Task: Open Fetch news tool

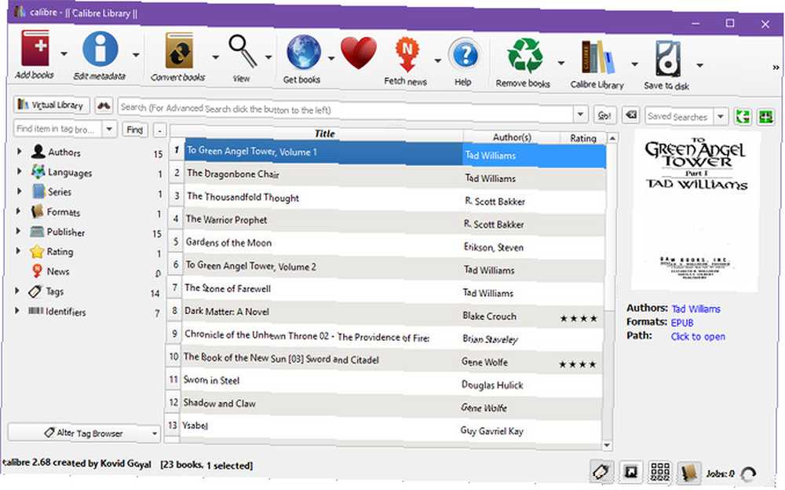Action: click(407, 54)
